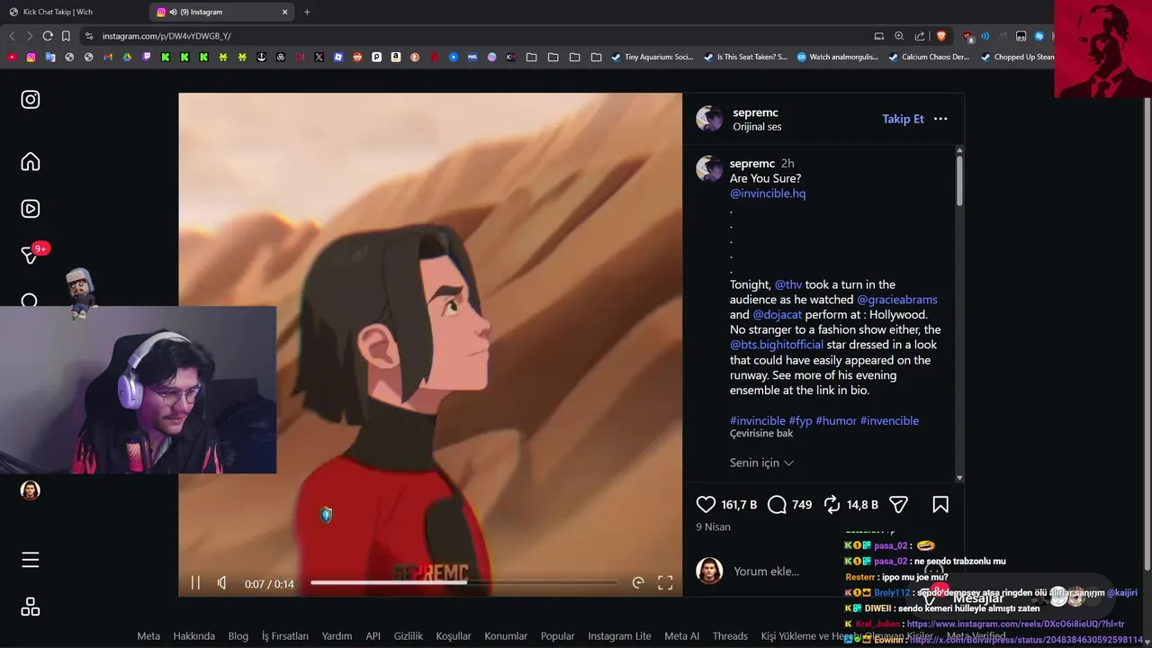Click the Instagram logo in the sidebar
Image resolution: width=1152 pixels, height=648 pixels.
click(31, 100)
